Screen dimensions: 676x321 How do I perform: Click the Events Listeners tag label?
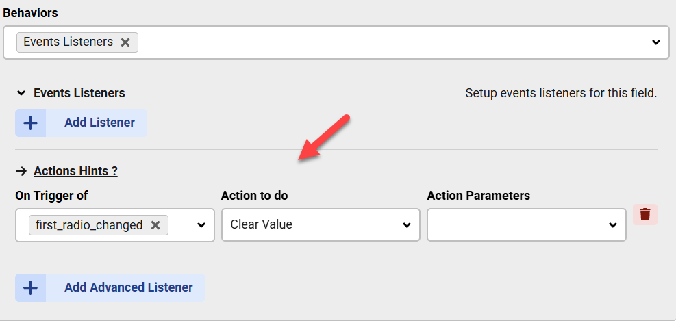pos(68,42)
